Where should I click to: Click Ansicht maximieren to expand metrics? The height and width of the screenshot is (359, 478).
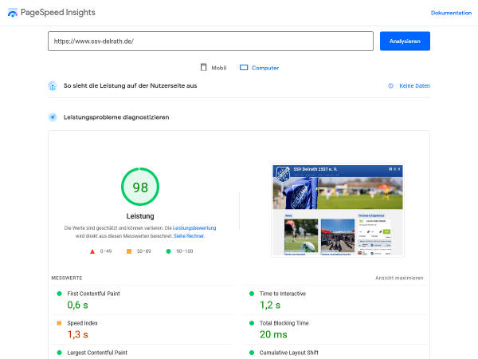coord(399,278)
